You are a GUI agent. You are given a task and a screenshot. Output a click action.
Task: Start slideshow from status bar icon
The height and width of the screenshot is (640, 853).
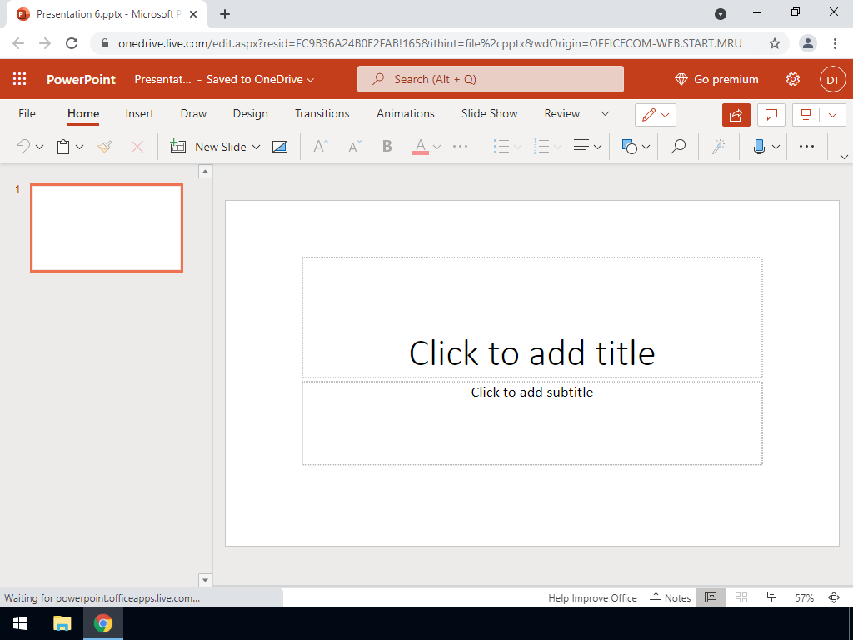771,597
